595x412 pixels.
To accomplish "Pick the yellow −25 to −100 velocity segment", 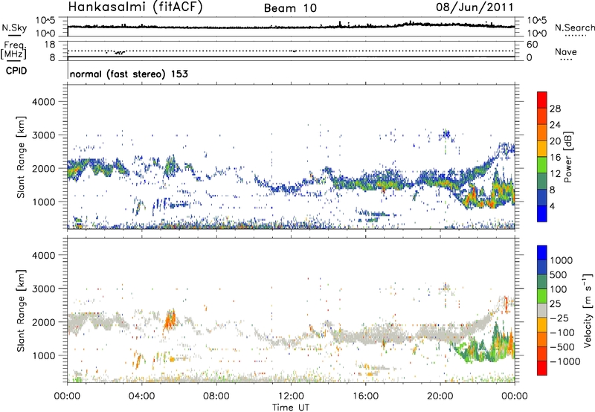I will (x=542, y=325).
